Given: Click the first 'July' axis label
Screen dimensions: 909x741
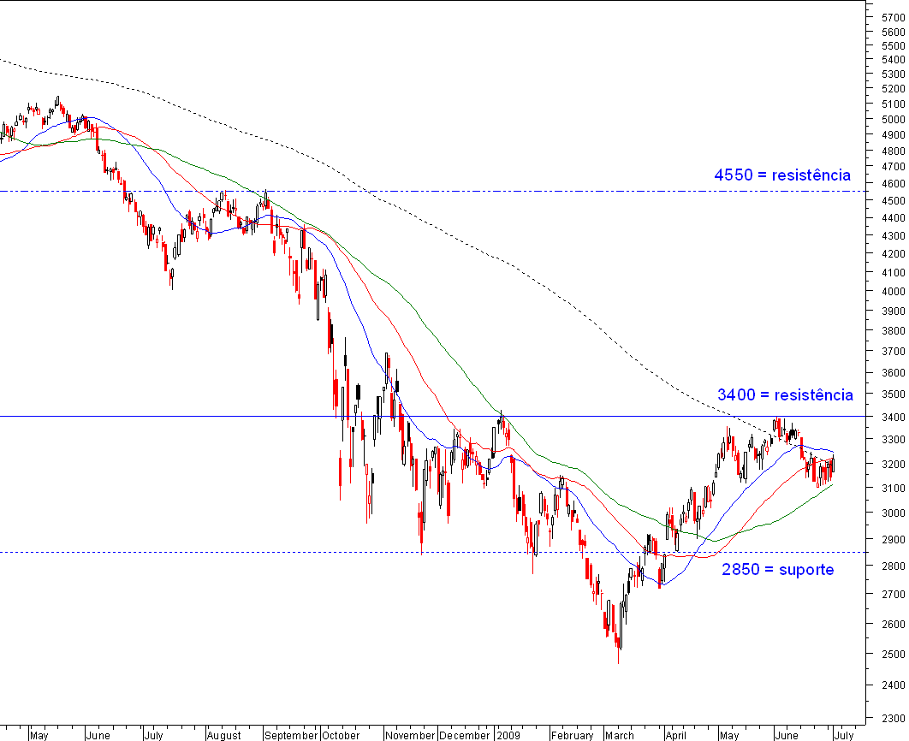Looking at the screenshot, I should click(x=153, y=735).
